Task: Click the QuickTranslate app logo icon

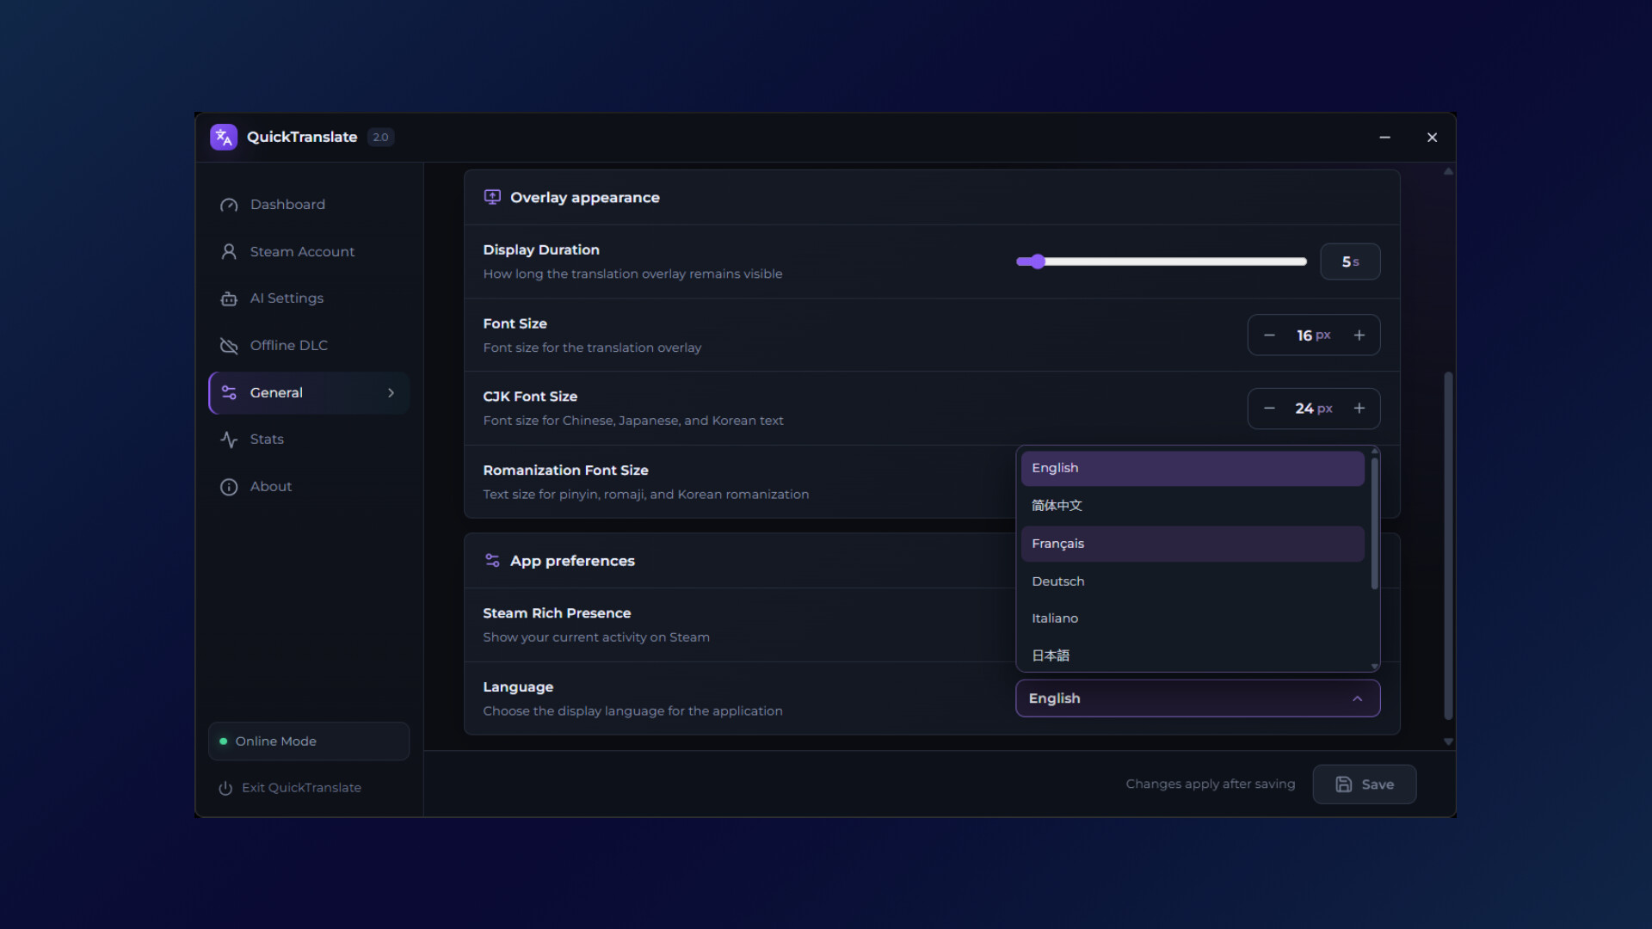Action: pos(224,137)
